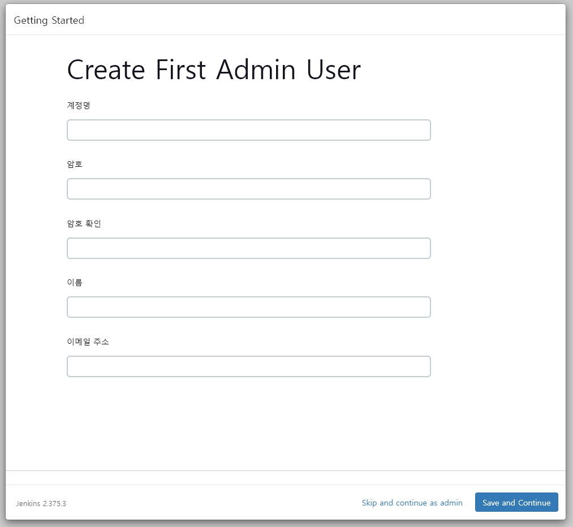Choose Skip and continue as admin link
The image size is (573, 527).
coord(412,503)
